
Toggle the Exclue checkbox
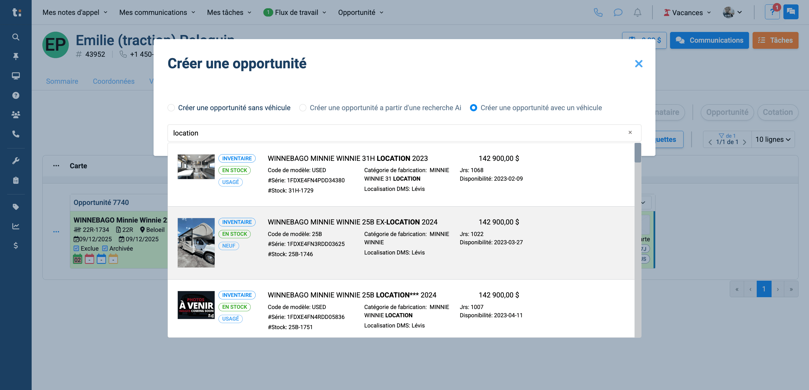tap(76, 248)
